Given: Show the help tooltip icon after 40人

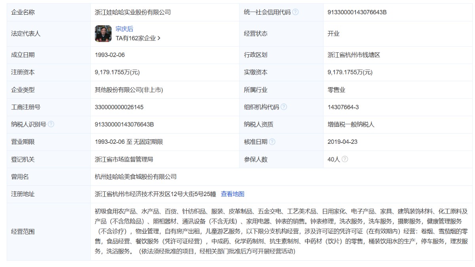Looking at the screenshot, I should coord(345,159).
